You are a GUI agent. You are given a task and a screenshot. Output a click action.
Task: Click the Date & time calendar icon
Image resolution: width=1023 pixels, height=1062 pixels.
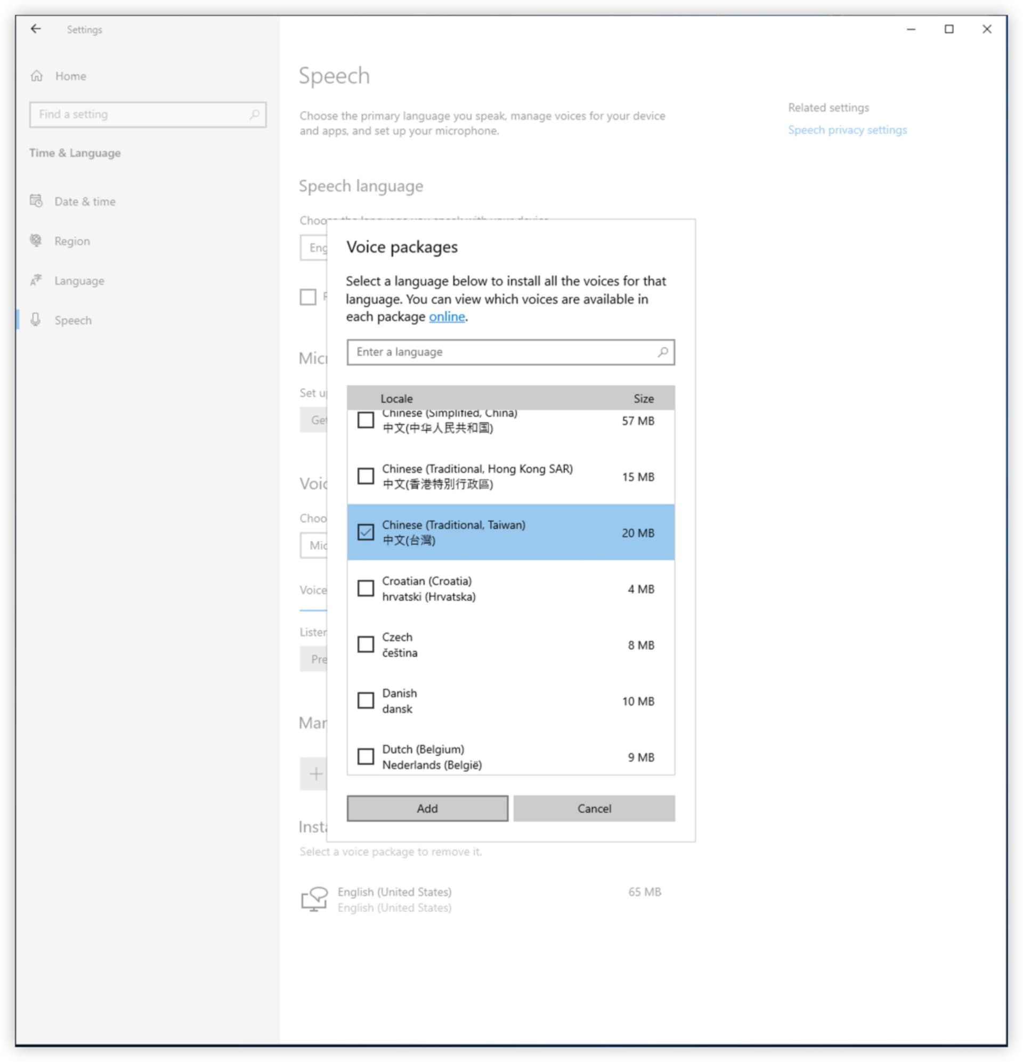36,201
